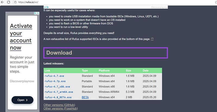Click 'Windows ARM64' platform cell

coord(109,92)
